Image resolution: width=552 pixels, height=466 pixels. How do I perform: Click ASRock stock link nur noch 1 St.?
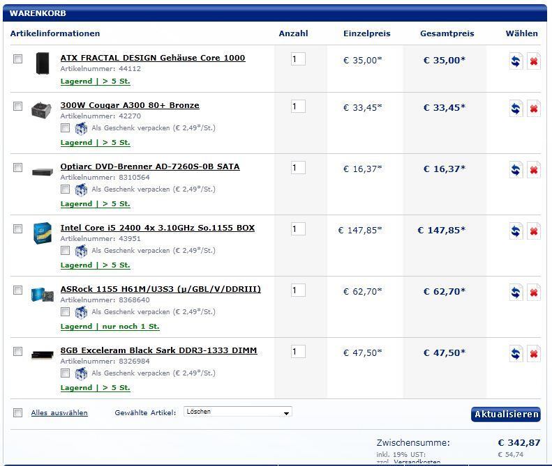pyautogui.click(x=110, y=327)
